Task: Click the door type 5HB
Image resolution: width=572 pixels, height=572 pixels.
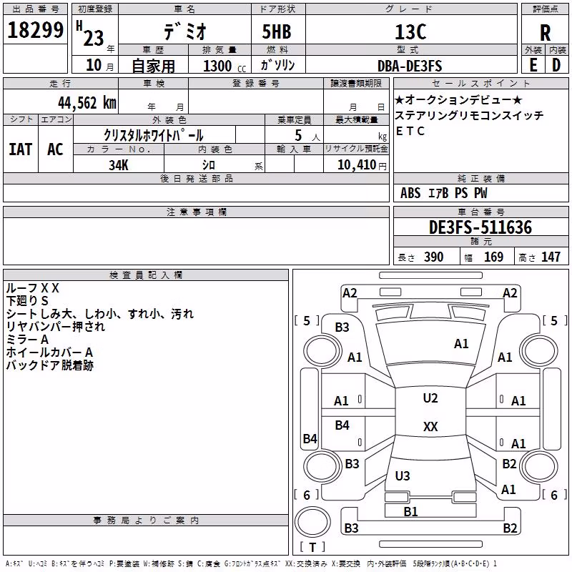Action: point(277,31)
